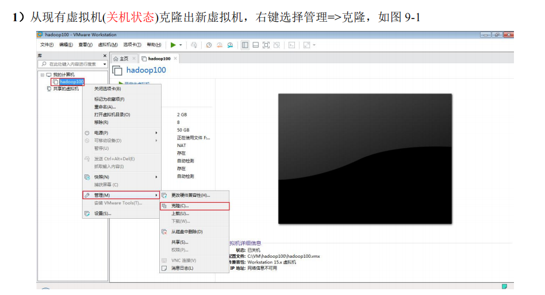Choose 下载(W)... in the manage submenu
This screenshot has height=295, width=545.
click(x=194, y=222)
